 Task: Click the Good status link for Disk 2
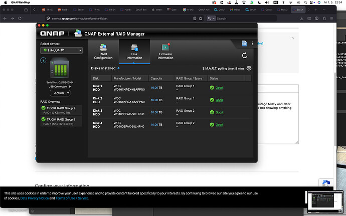pyautogui.click(x=219, y=100)
